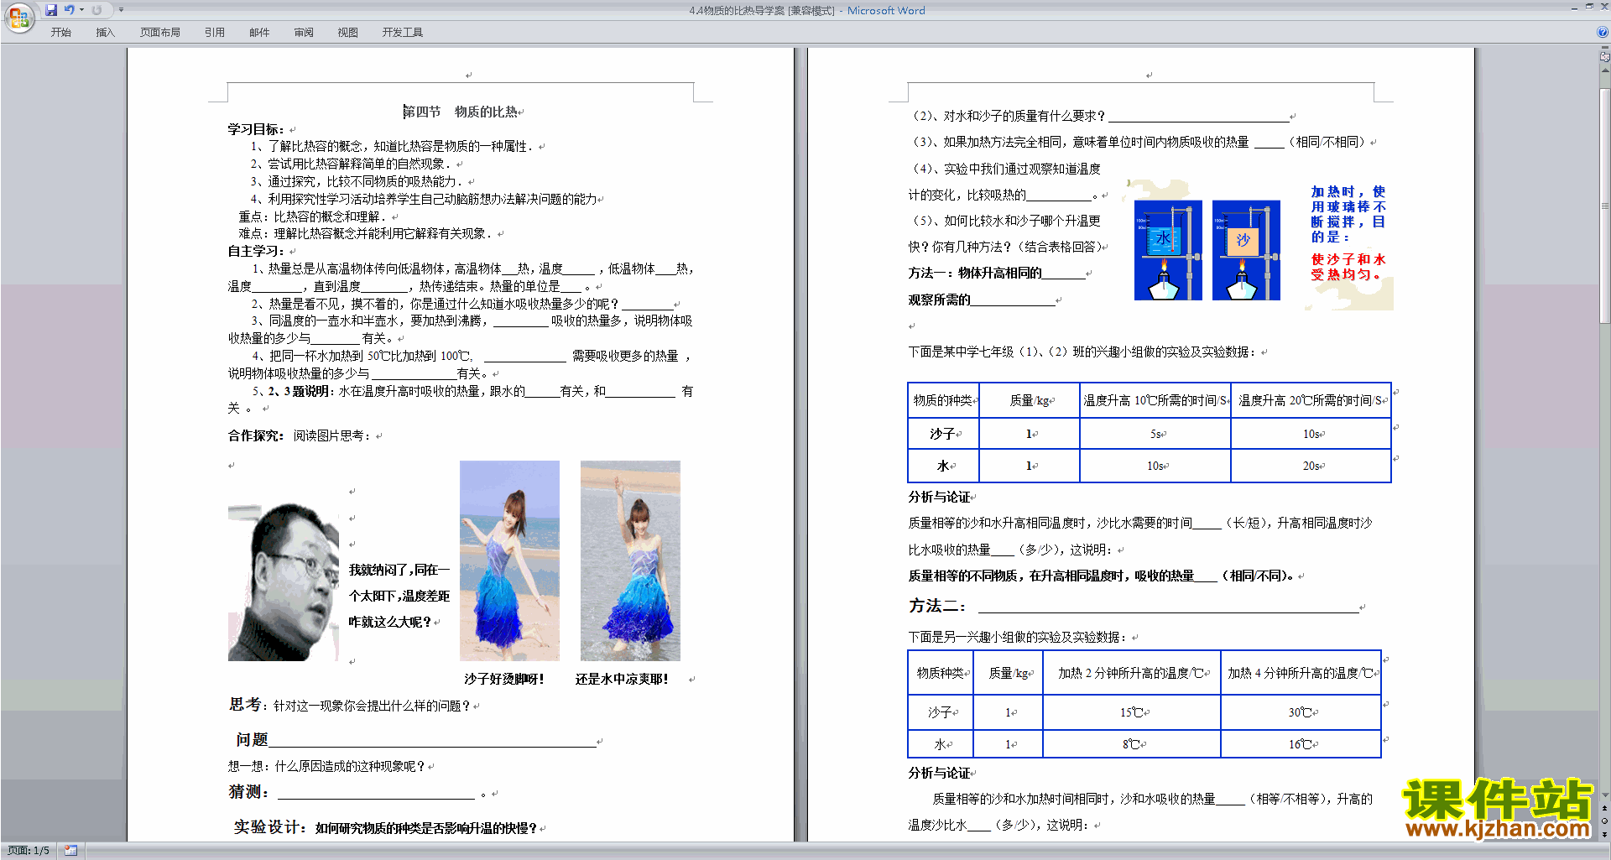Select the girl on beach sand photo
1611x860 pixels.
pos(509,560)
